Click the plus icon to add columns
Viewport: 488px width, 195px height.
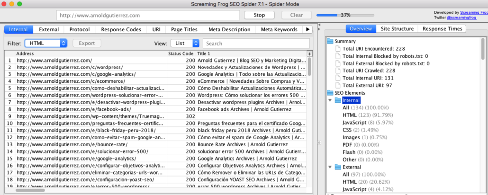[309, 53]
